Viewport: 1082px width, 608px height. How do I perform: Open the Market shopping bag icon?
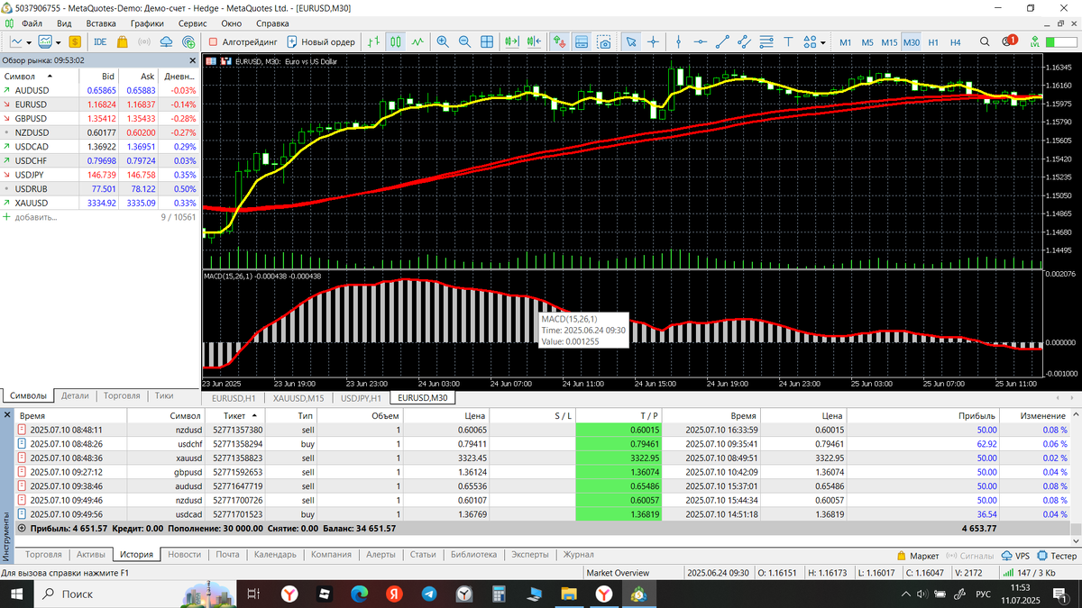pyautogui.click(x=122, y=41)
